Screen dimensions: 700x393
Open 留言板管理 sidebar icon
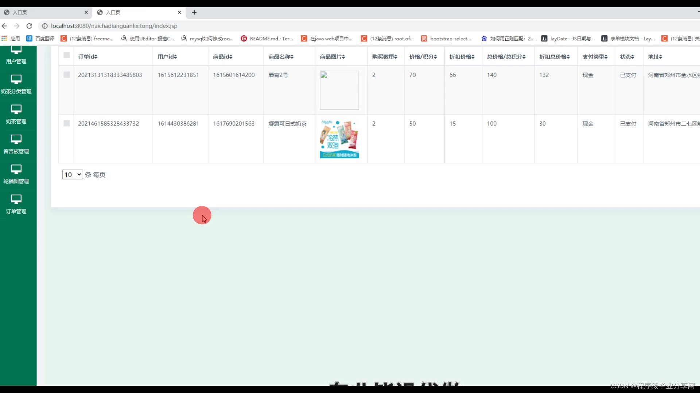16,139
